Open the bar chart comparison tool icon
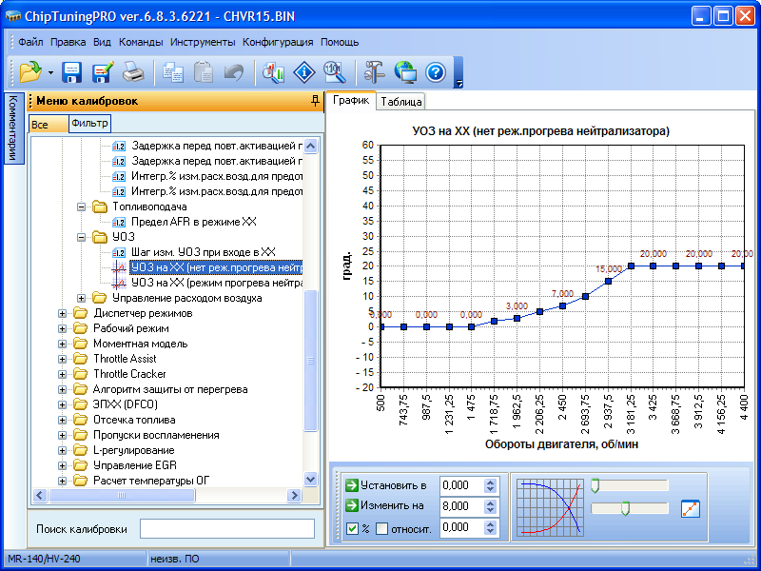Viewport: 761px width, 571px height. pos(274,71)
